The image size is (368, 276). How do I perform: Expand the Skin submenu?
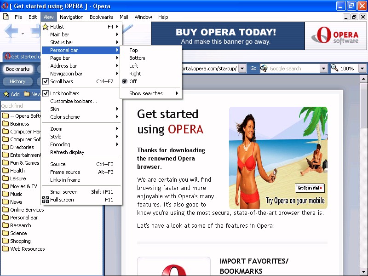81,109
